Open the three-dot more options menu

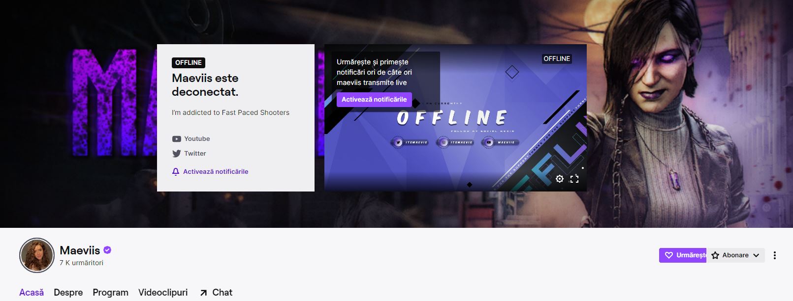(774, 255)
